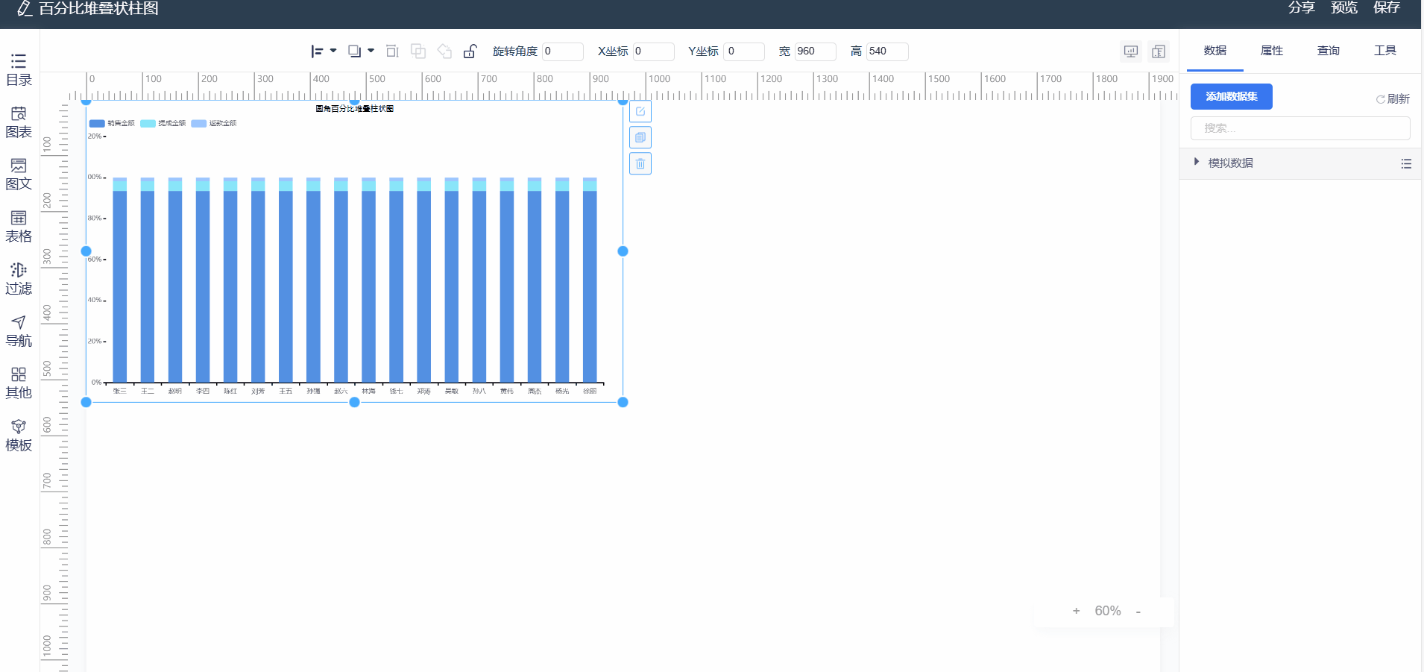The image size is (1424, 672).
Task: Switch to the 数据 tab
Action: tap(1215, 51)
